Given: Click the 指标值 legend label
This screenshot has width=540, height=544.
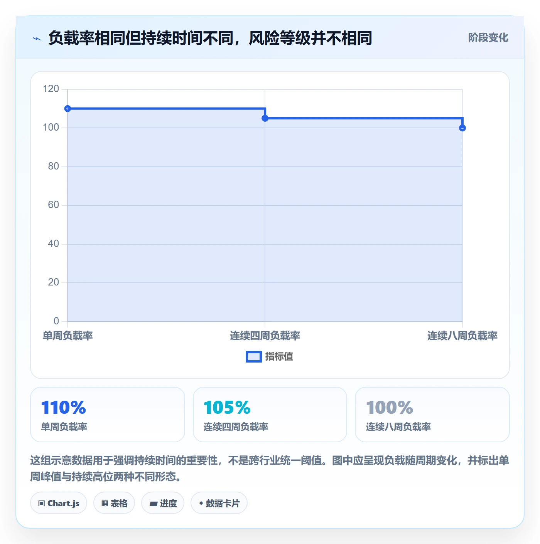Looking at the screenshot, I should 279,357.
